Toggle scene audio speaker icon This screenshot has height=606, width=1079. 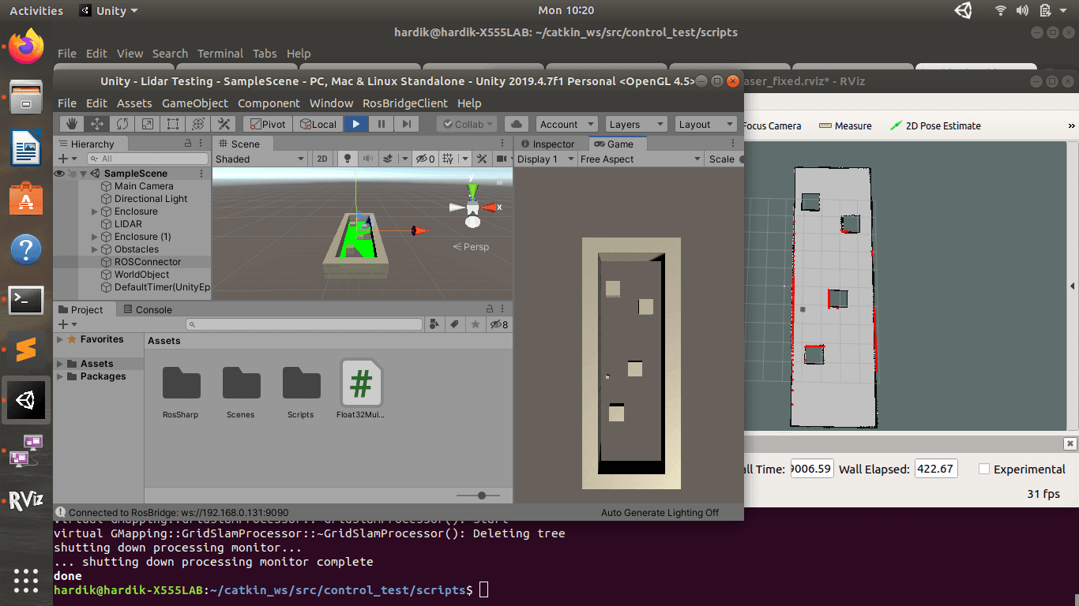pyautogui.click(x=367, y=159)
